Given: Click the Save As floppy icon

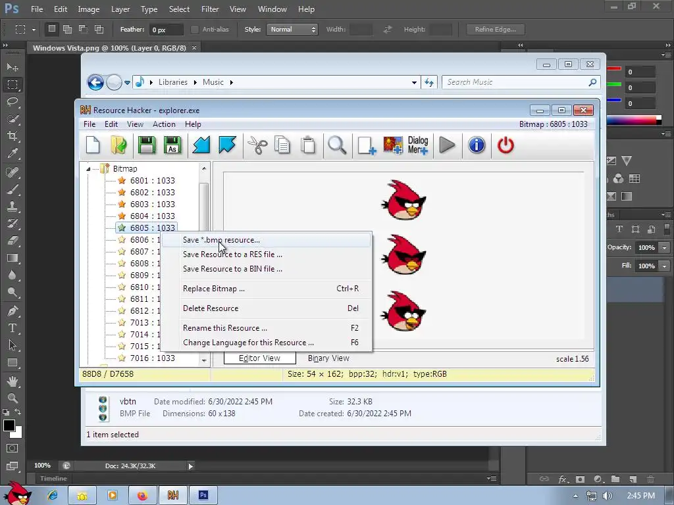Looking at the screenshot, I should [172, 145].
